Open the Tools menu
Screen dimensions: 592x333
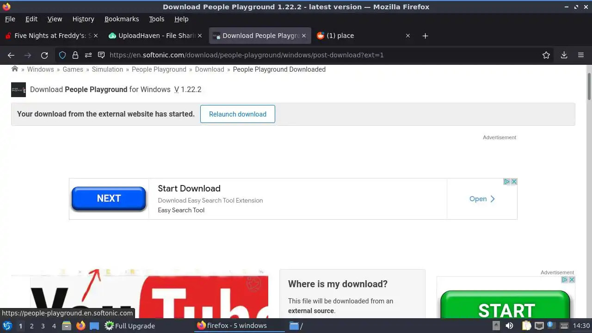click(157, 19)
